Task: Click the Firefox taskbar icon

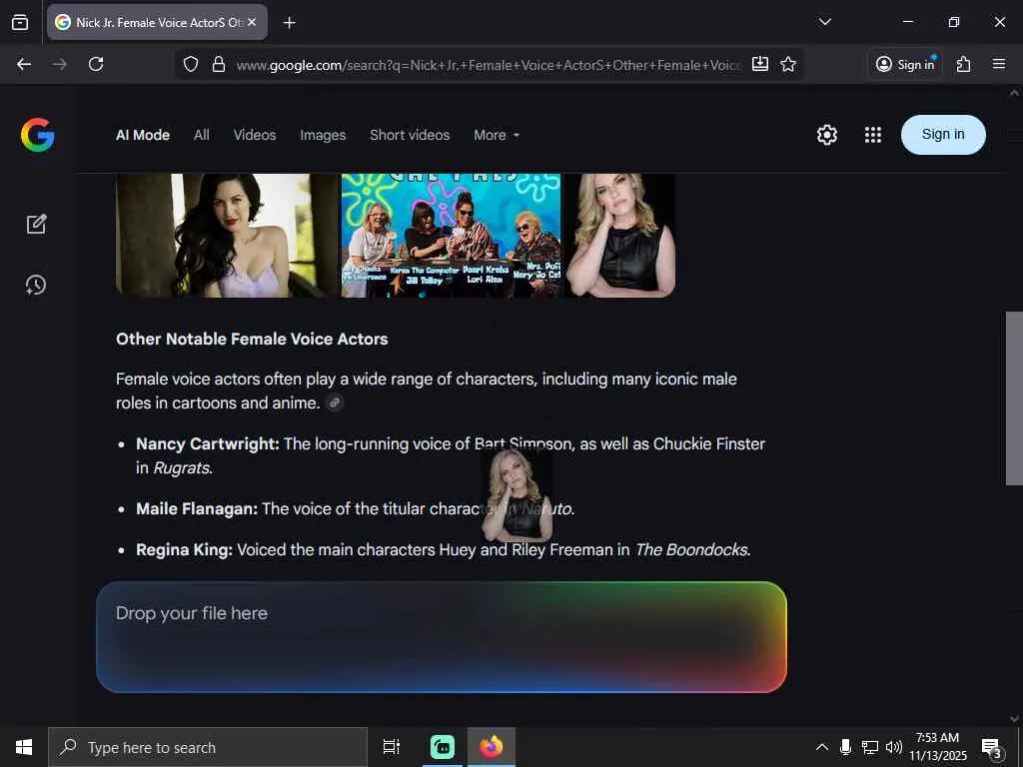Action: click(492, 747)
